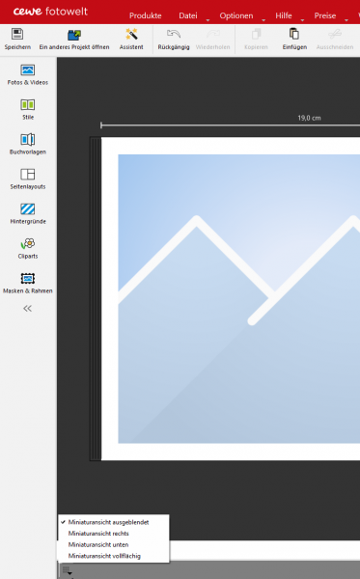Open the Hilfe menu
Image resolution: width=360 pixels, height=579 pixels.
click(x=284, y=15)
